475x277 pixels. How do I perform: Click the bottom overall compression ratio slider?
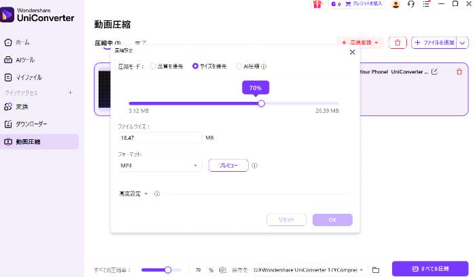pyautogui.click(x=161, y=270)
